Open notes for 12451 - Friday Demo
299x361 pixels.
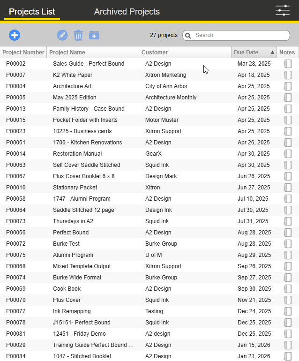[x=288, y=334]
